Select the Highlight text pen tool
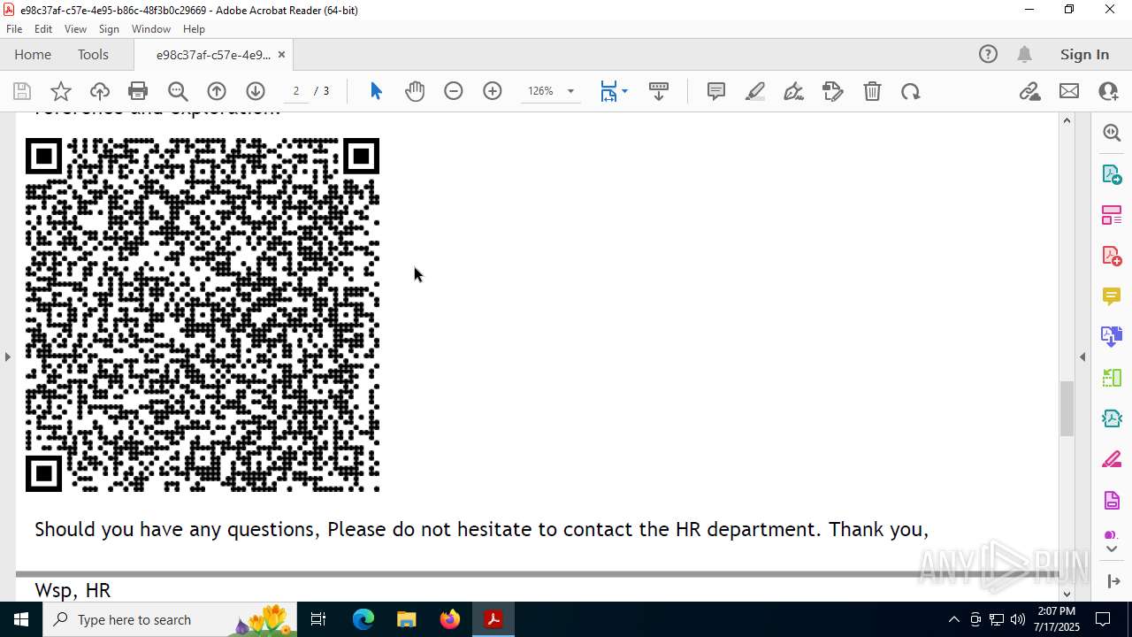Viewport: 1132px width, 637px height. point(755,91)
